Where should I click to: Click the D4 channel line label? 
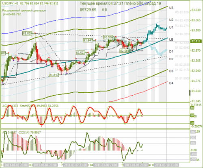click(171, 83)
